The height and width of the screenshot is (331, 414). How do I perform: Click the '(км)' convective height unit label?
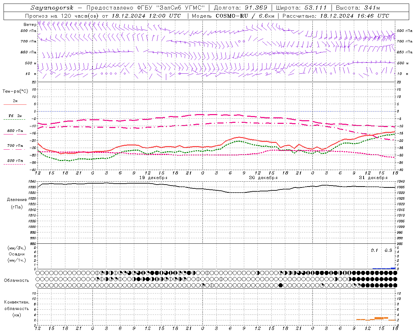click(x=16, y=315)
